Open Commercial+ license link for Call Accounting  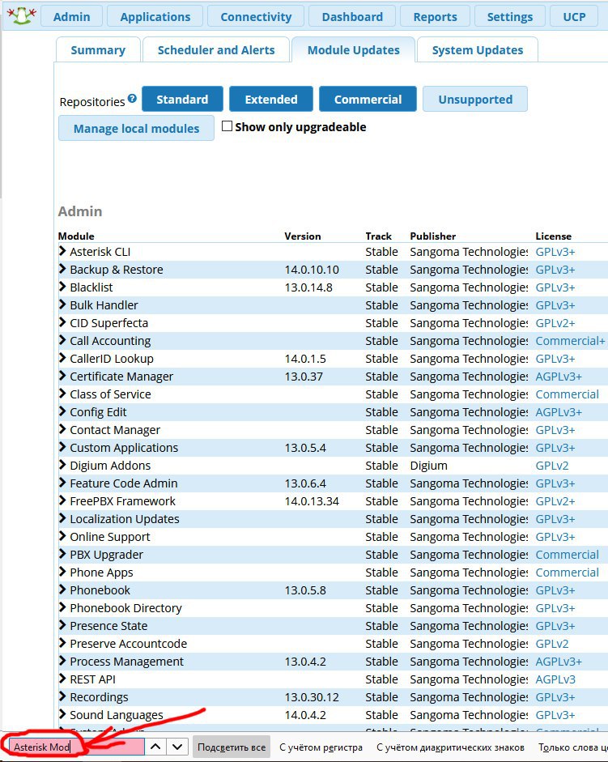click(x=570, y=341)
